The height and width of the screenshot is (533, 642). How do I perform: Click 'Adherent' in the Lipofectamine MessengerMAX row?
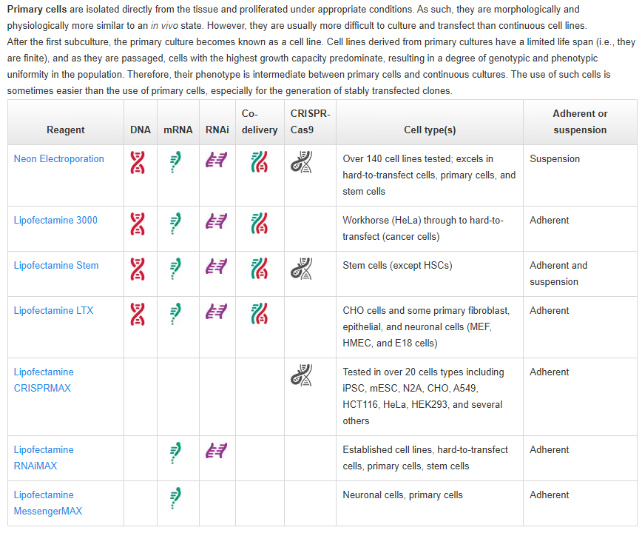(550, 495)
